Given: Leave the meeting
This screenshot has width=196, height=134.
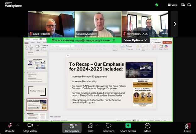Looking at the screenshot, I should click(x=188, y=127).
